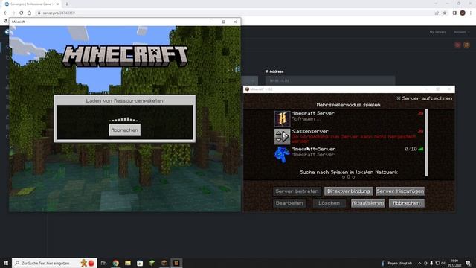The width and height of the screenshot is (476, 268).
Task: Click the Löschen button
Action: click(x=329, y=203)
